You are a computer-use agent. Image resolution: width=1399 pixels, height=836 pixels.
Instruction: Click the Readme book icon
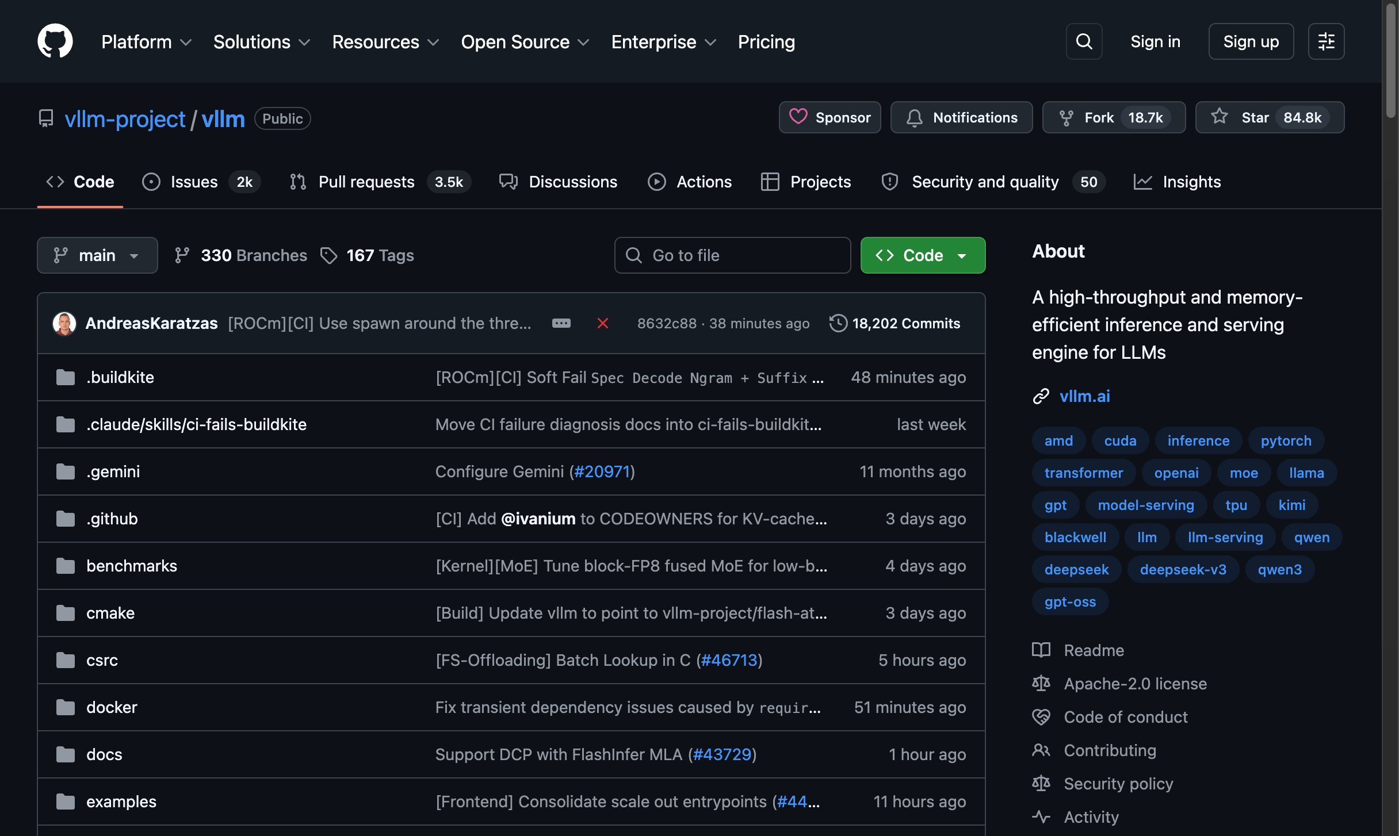[x=1041, y=650]
